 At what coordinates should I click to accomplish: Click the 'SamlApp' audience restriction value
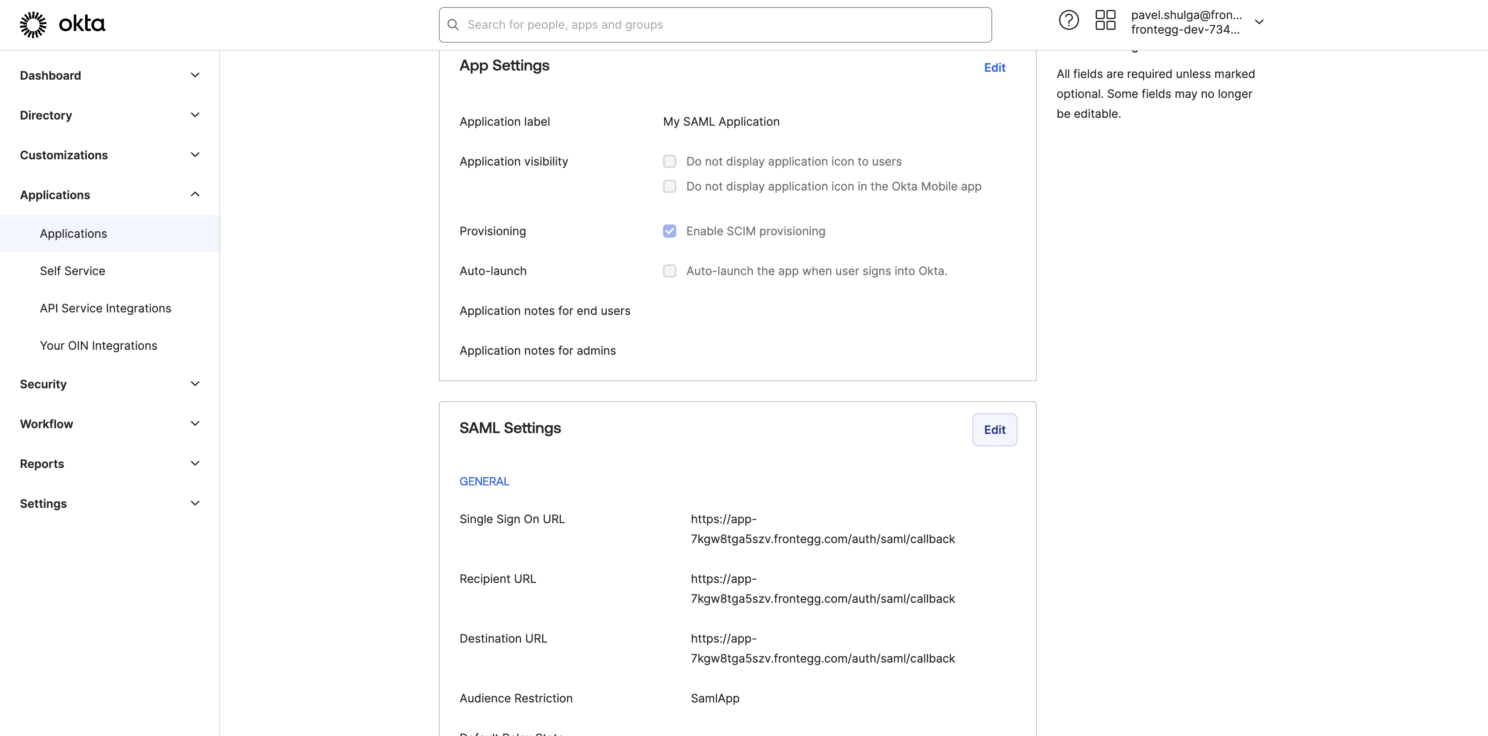tap(715, 699)
